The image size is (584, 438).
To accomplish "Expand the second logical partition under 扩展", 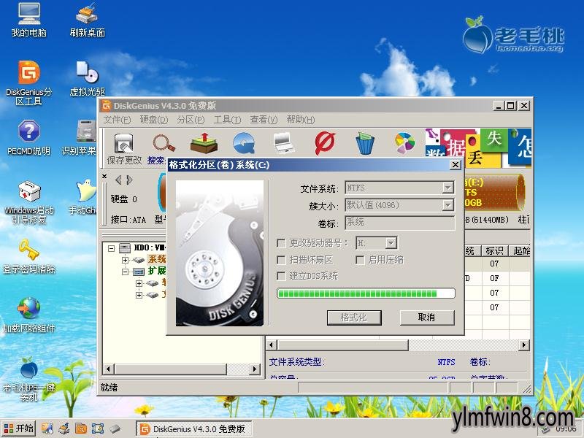I will (x=139, y=296).
